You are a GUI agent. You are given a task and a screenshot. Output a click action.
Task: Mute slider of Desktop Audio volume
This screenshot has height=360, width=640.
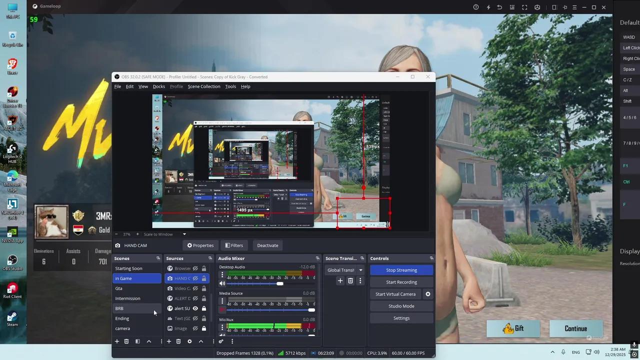pos(222,283)
